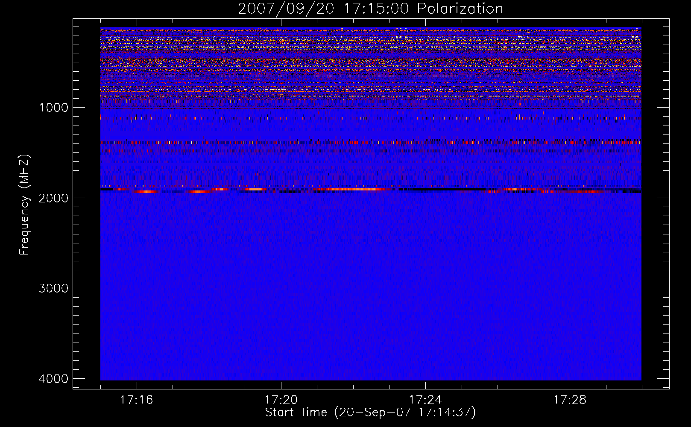
Task: Click the 17:28 time tick label
Action: (570, 400)
